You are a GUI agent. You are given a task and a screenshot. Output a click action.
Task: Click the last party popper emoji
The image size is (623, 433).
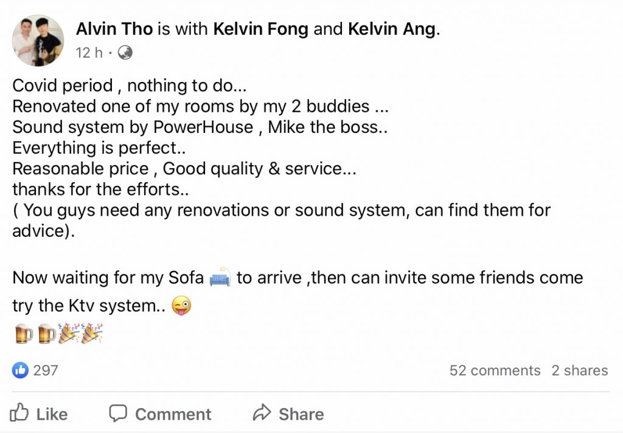pyautogui.click(x=92, y=333)
